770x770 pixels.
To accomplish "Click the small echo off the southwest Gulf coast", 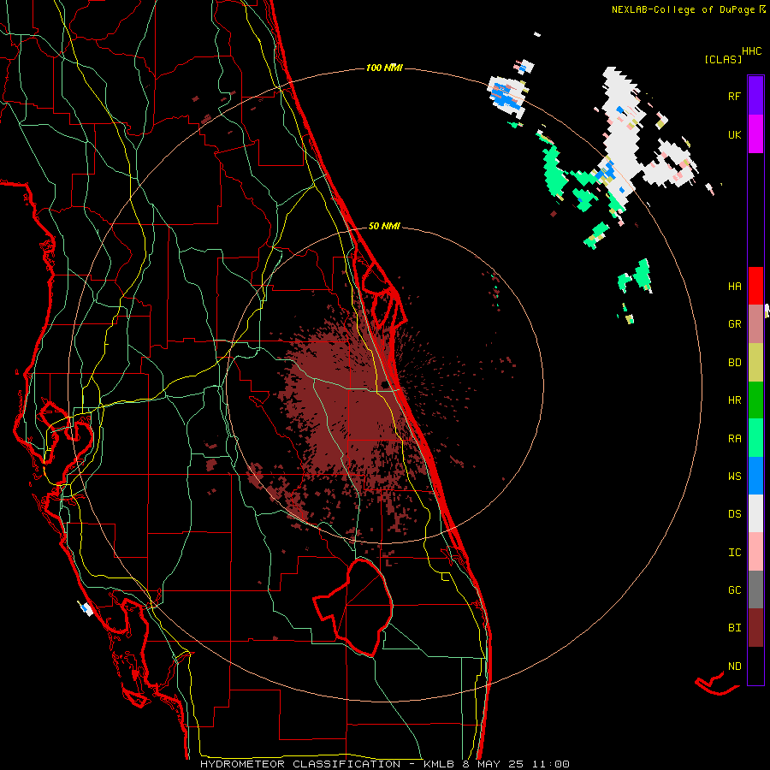I will (86, 608).
